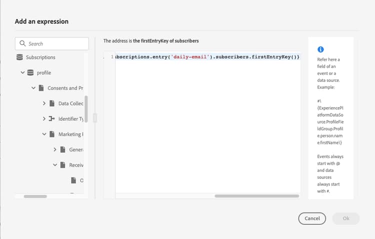
Task: Click the 'daily-email' string in expression
Action: [x=190, y=57]
